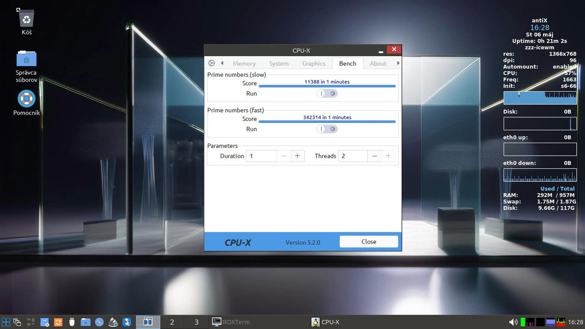Toggle Run for Prime numbers (fast)
This screenshot has width=585, height=329.
tap(327, 129)
